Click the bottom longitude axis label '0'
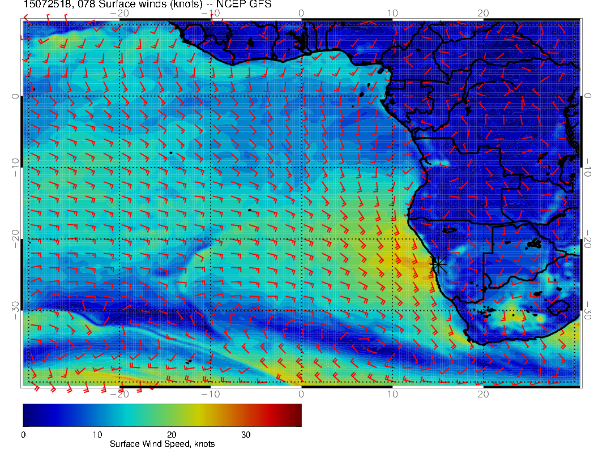 click(x=301, y=393)
